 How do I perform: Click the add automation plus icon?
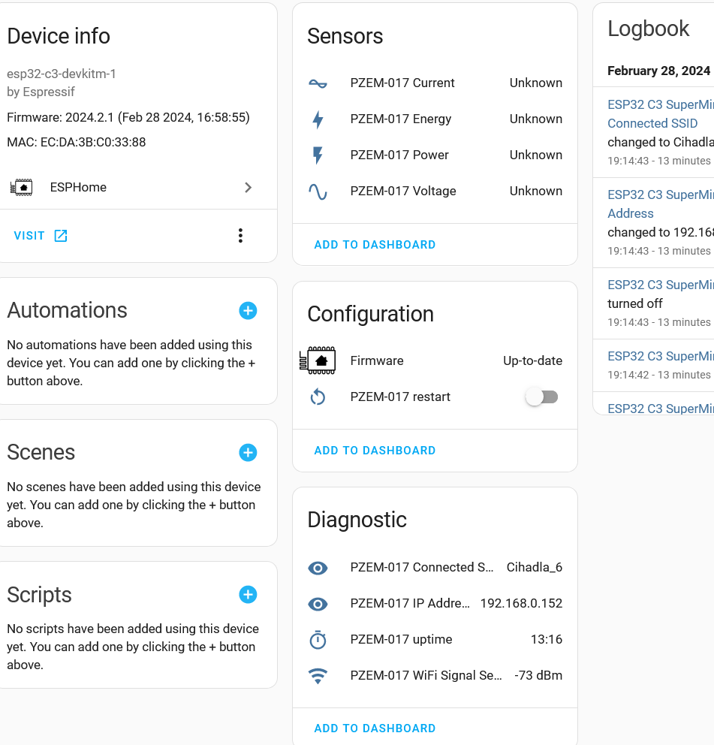pyautogui.click(x=248, y=310)
